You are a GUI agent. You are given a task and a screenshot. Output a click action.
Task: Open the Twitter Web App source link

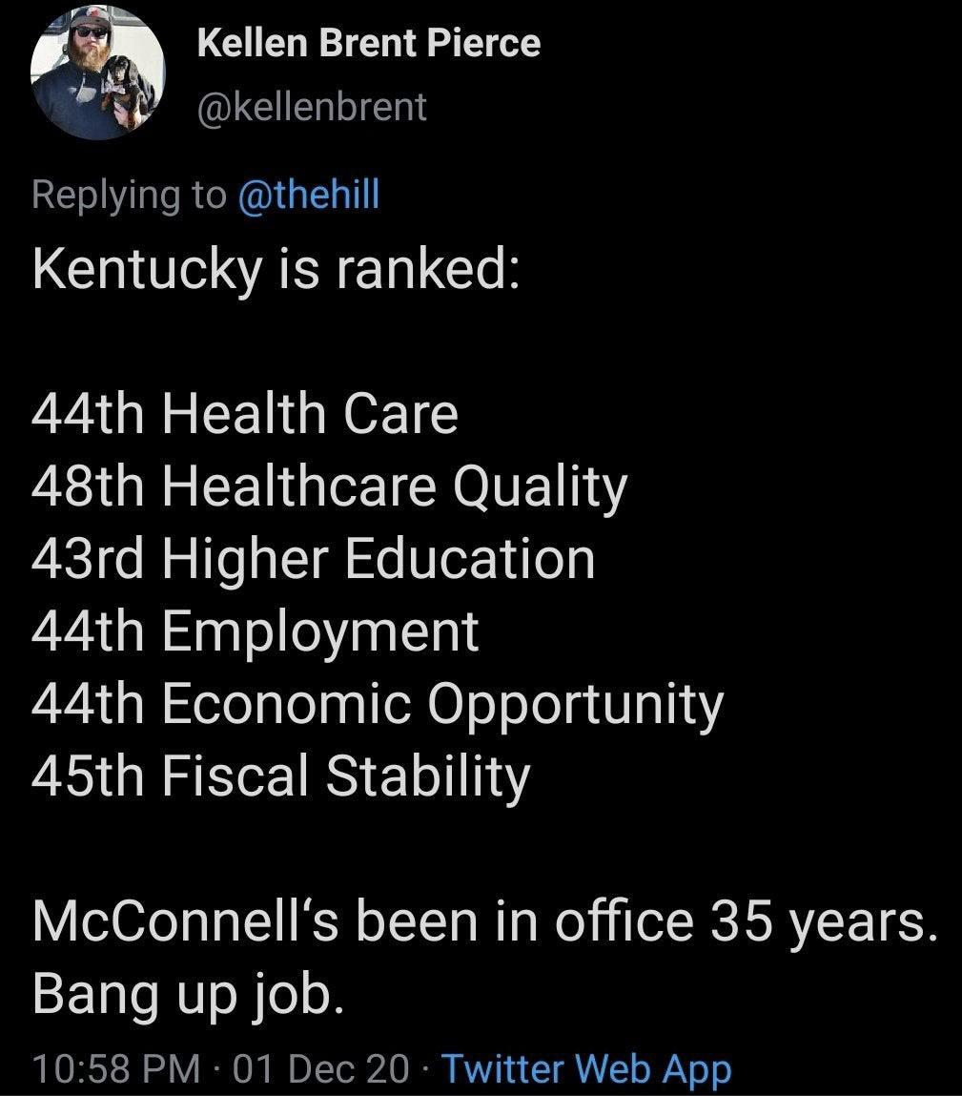(585, 1068)
